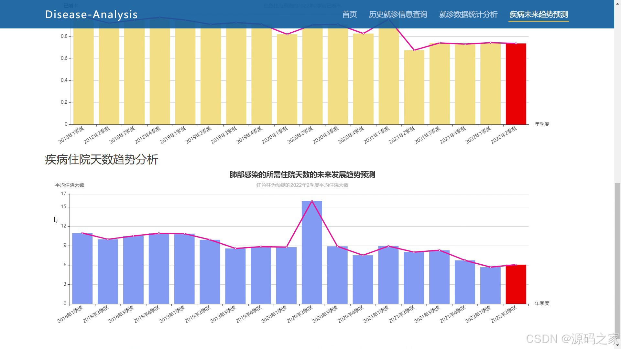Open 历史就诊信息查询 menu item
Screen dimensions: 621x349
click(x=398, y=15)
